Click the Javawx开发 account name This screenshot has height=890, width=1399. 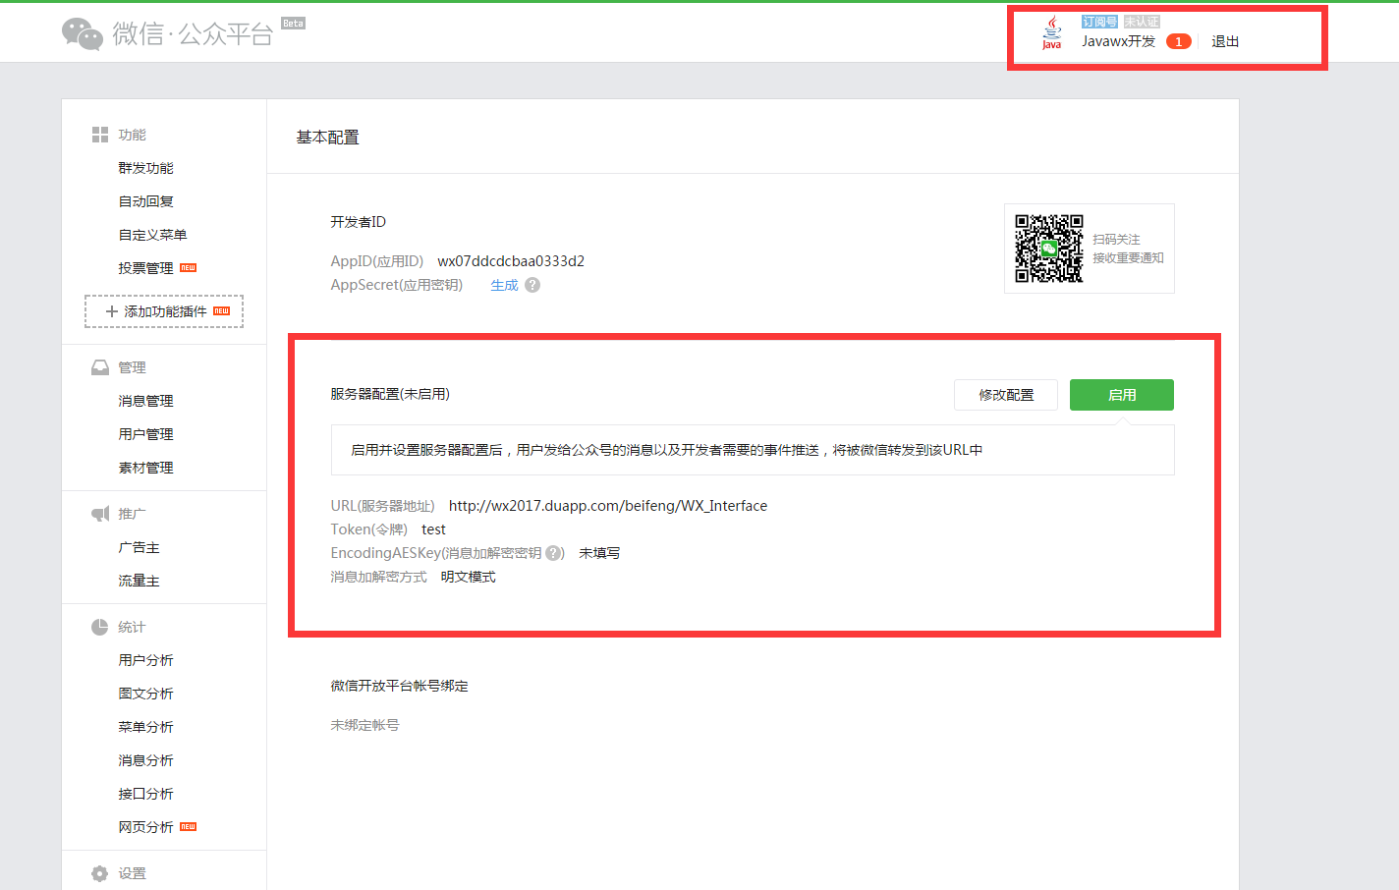(1119, 41)
